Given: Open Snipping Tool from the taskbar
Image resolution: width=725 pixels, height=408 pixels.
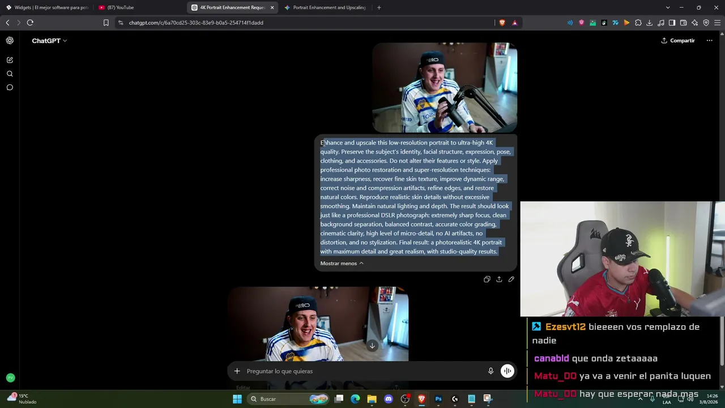Looking at the screenshot, I should (x=488, y=399).
